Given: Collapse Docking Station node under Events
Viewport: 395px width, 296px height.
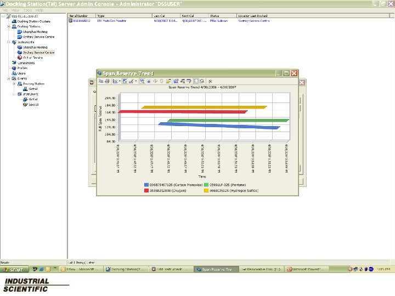Looking at the screenshot, I should pyautogui.click(x=14, y=83).
